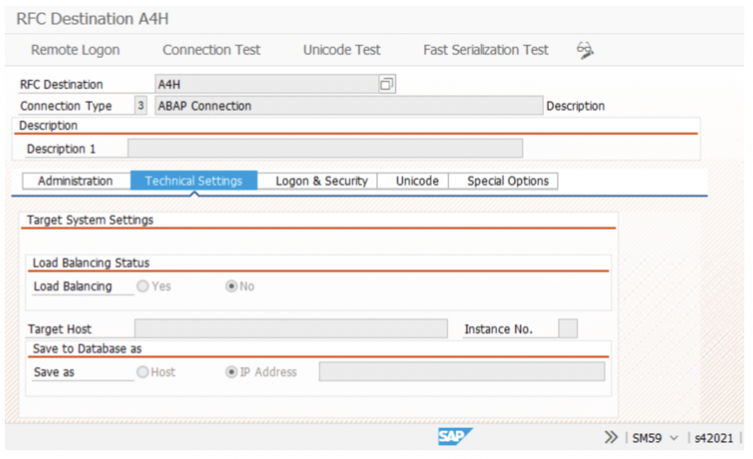This screenshot has width=753, height=459.
Task: Click the Instance No. field
Action: (567, 328)
